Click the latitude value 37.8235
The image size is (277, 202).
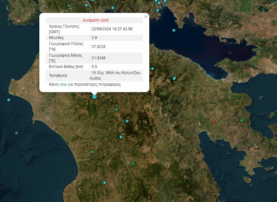pos(99,47)
